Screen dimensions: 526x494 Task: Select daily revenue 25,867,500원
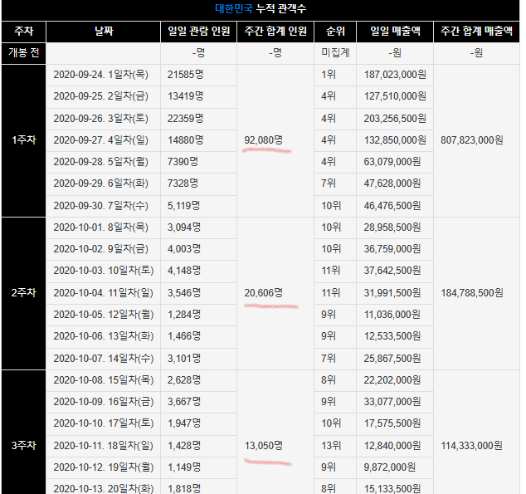[x=392, y=359]
